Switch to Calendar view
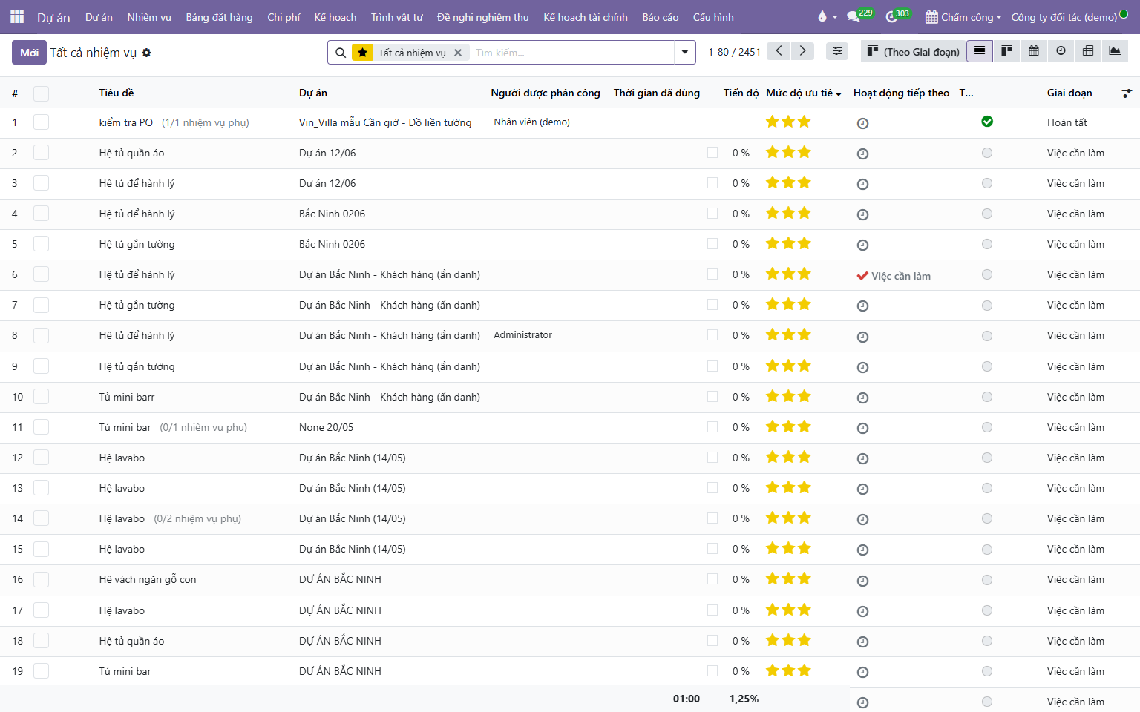Screen dimensions: 1140x712 (x=1034, y=51)
